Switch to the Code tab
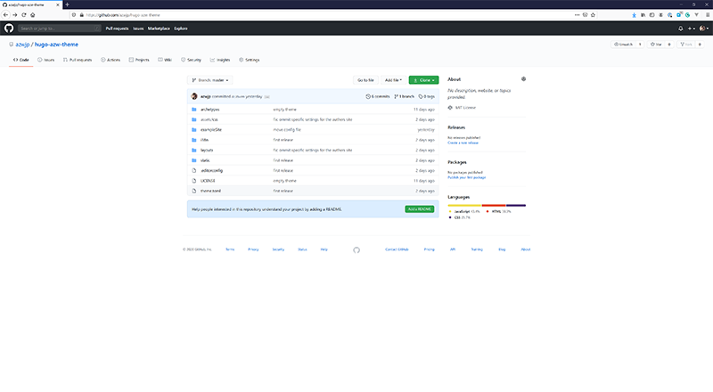The width and height of the screenshot is (713, 392). [x=20, y=60]
